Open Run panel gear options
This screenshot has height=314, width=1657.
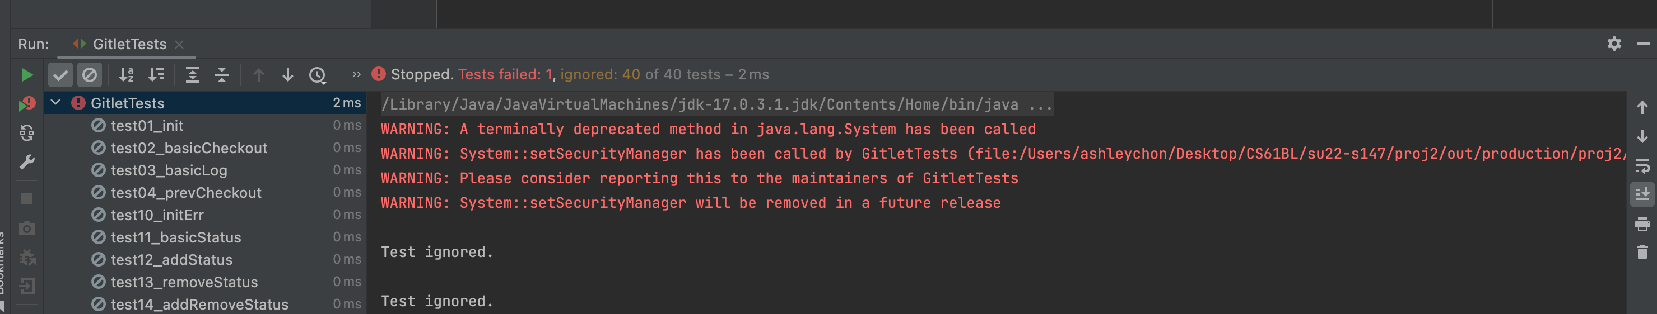point(1614,44)
